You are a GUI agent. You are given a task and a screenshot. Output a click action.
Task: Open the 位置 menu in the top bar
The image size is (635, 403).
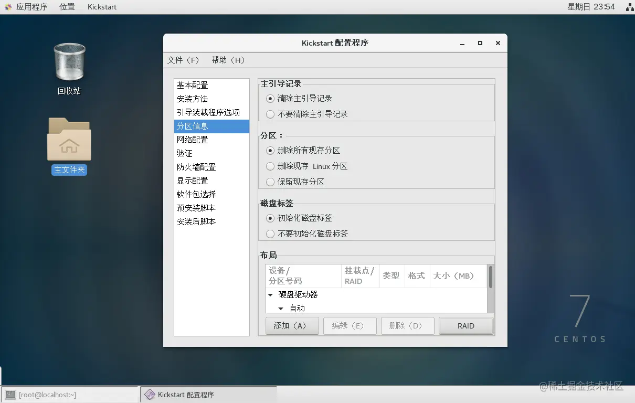point(67,7)
